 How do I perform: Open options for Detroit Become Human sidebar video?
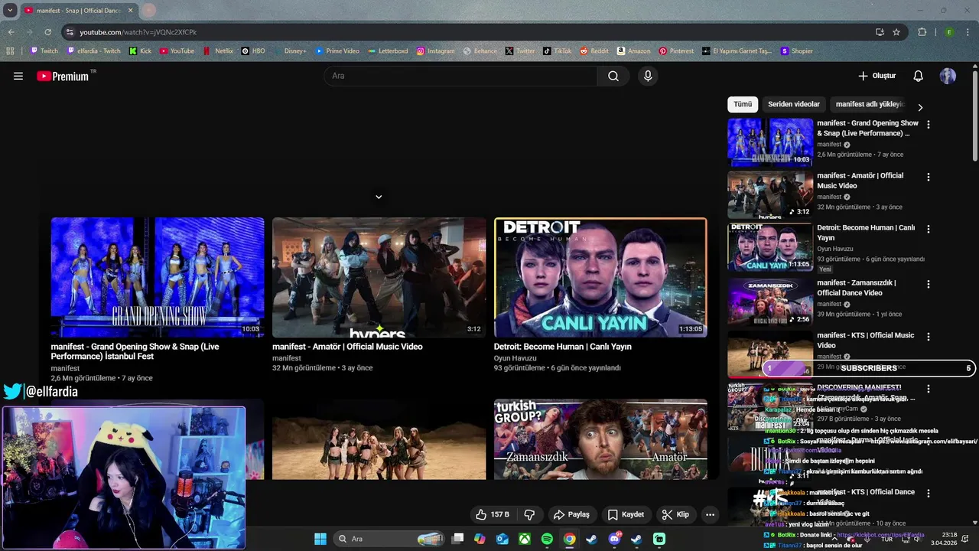click(x=929, y=229)
